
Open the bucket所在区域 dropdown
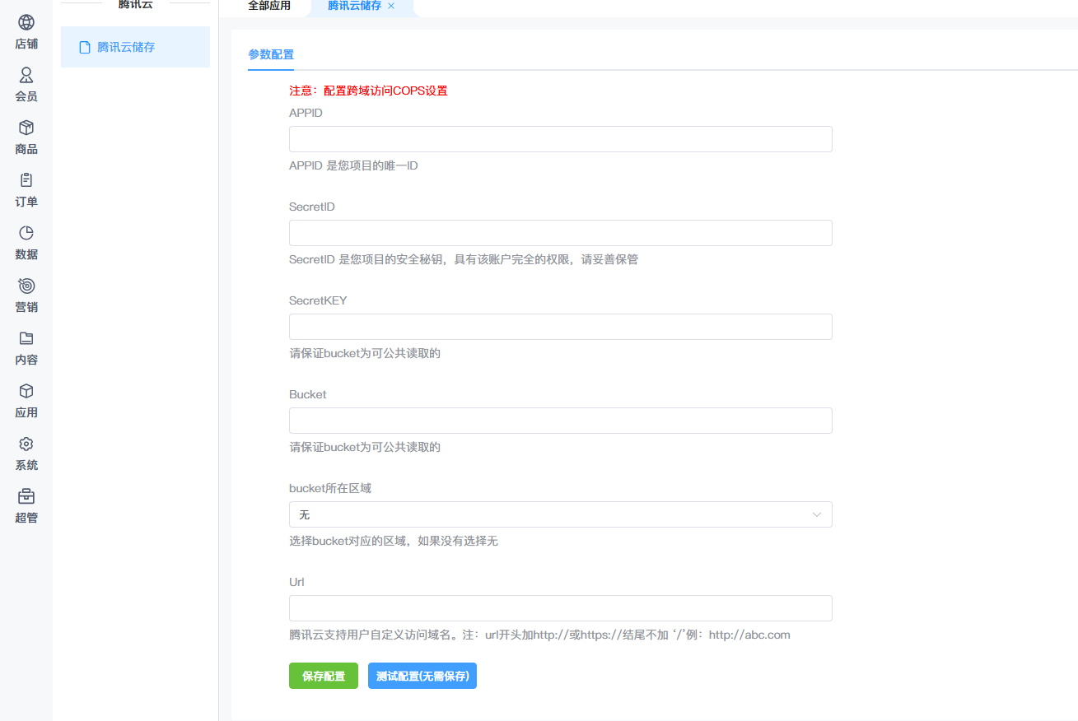(560, 514)
